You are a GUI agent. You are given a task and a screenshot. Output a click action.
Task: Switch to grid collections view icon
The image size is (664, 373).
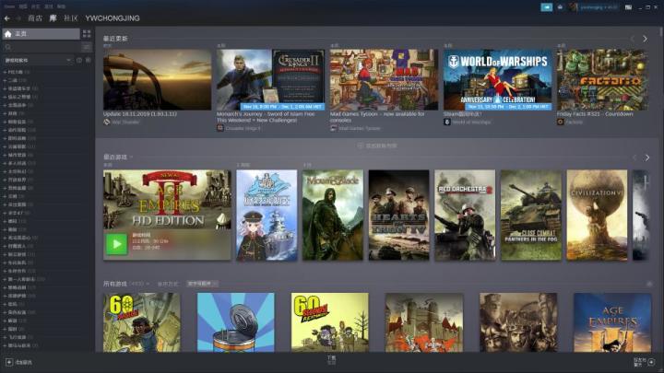pos(87,34)
